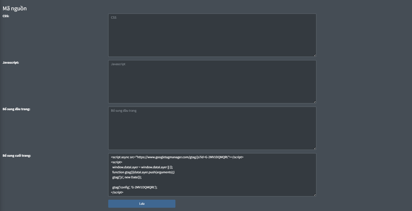
Task: Click the Bổ sung cuối trang resize handle
Action: (x=315, y=195)
